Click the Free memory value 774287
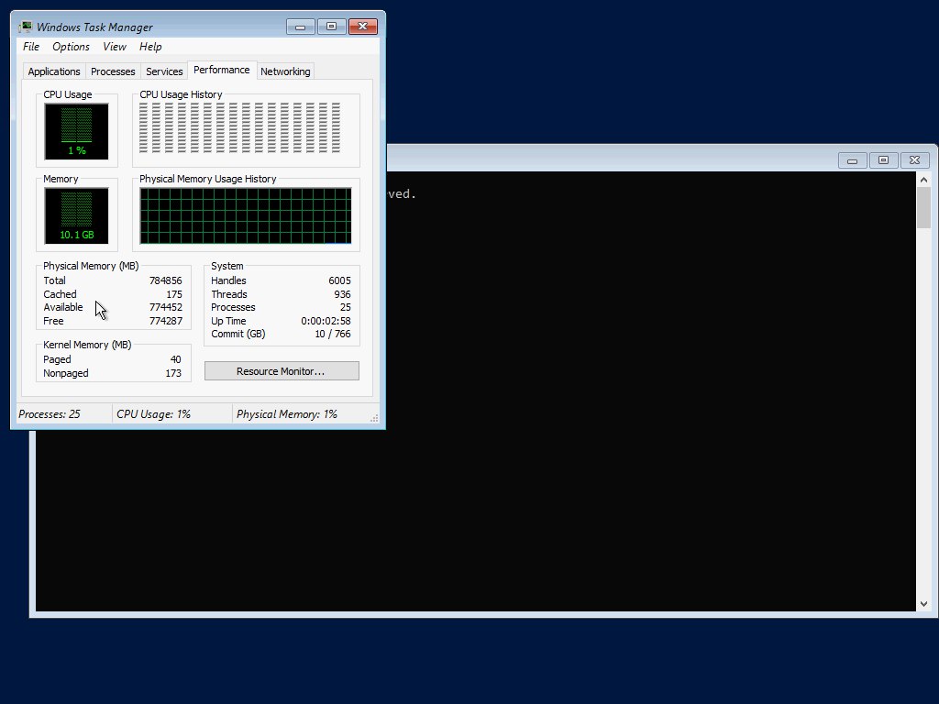Image resolution: width=939 pixels, height=704 pixels. click(165, 321)
